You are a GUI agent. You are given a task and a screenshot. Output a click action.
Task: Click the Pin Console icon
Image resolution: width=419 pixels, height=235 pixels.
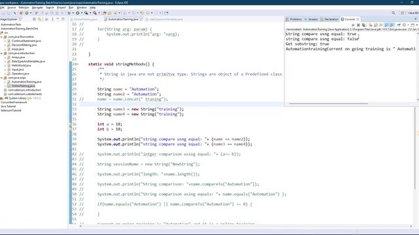click(x=399, y=25)
